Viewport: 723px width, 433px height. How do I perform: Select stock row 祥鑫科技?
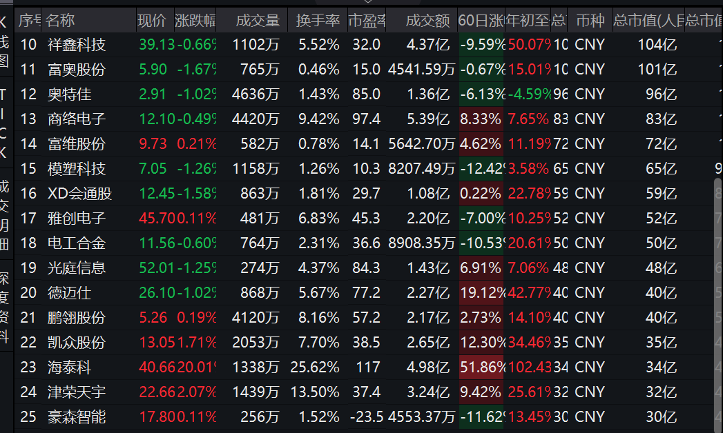(369, 45)
